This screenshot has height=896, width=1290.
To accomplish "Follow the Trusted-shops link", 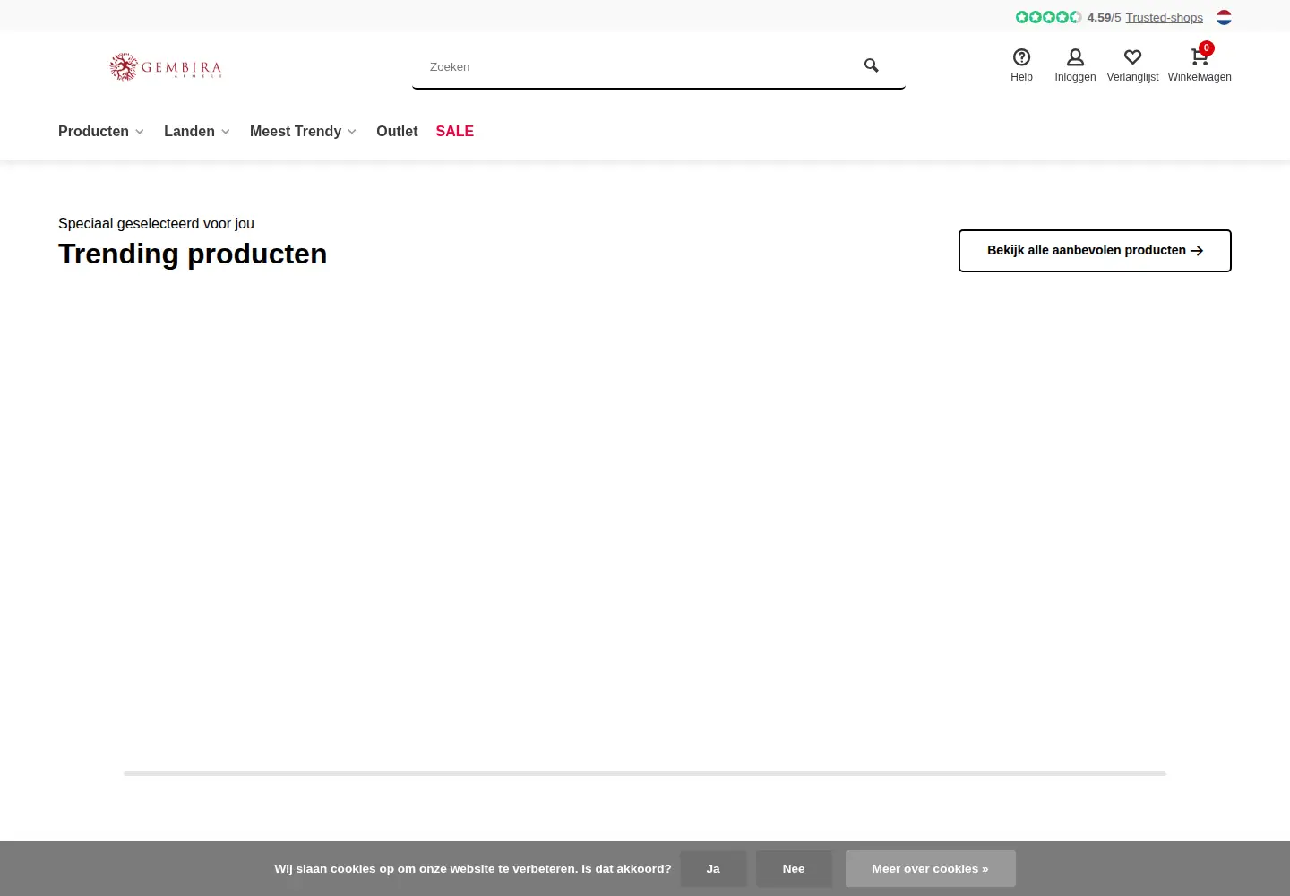I will 1164,17.
